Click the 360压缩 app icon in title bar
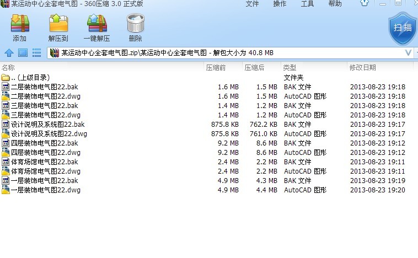 coord(5,3)
